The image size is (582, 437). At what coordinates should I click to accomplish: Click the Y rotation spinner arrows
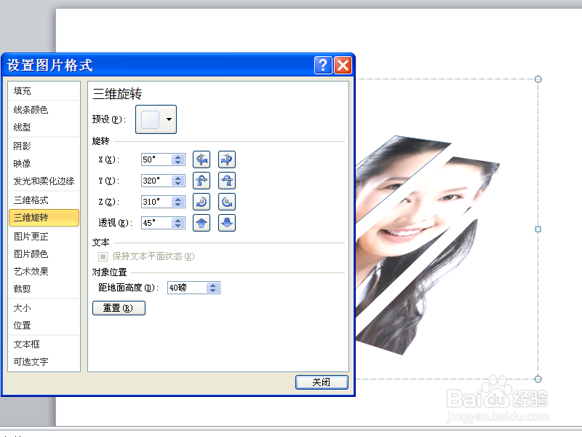(178, 181)
